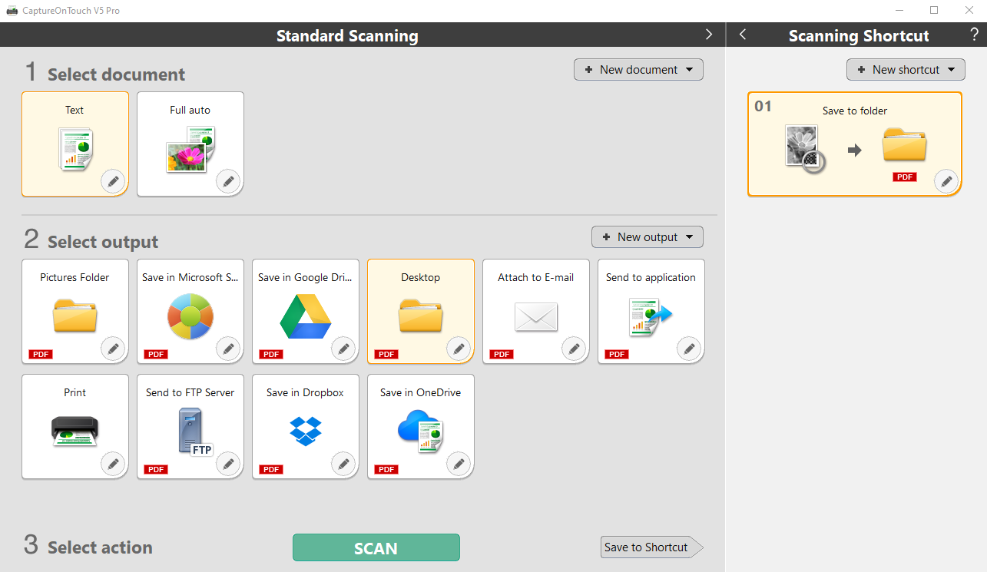Click the Send to application label

(x=651, y=277)
